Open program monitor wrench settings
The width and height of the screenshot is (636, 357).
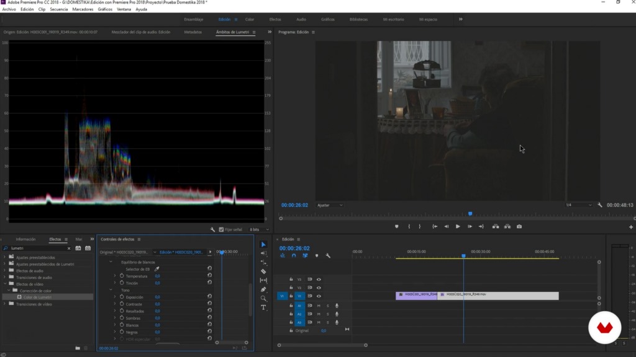(600, 205)
